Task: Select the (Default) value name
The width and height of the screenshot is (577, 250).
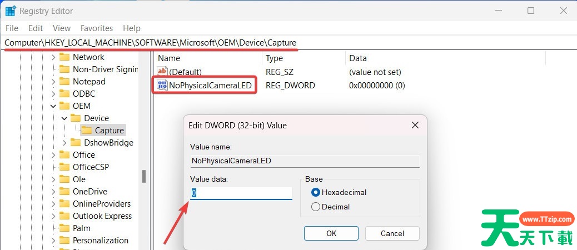Action: [x=185, y=72]
